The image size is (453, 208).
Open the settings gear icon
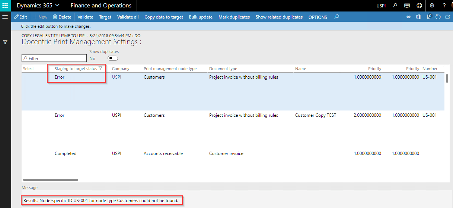[432, 6]
